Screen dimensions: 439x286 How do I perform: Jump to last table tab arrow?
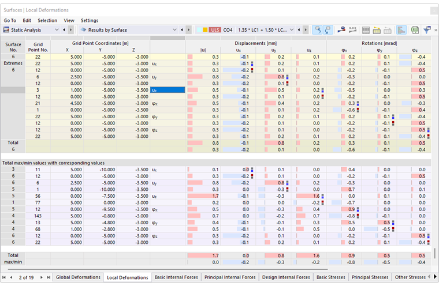click(x=49, y=277)
